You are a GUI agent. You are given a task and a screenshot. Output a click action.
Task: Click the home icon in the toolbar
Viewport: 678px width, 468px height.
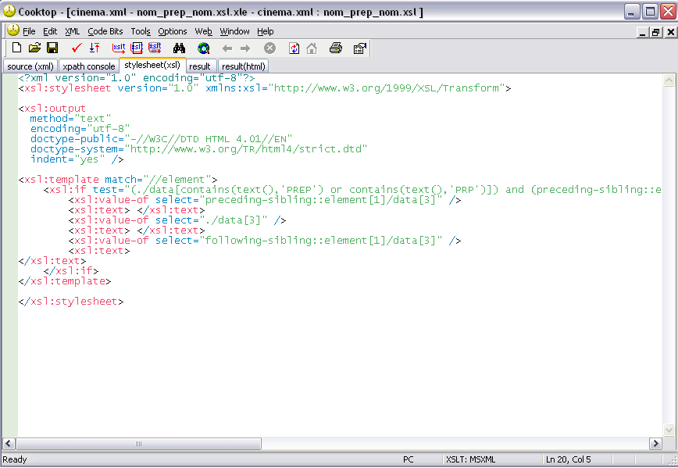(312, 48)
